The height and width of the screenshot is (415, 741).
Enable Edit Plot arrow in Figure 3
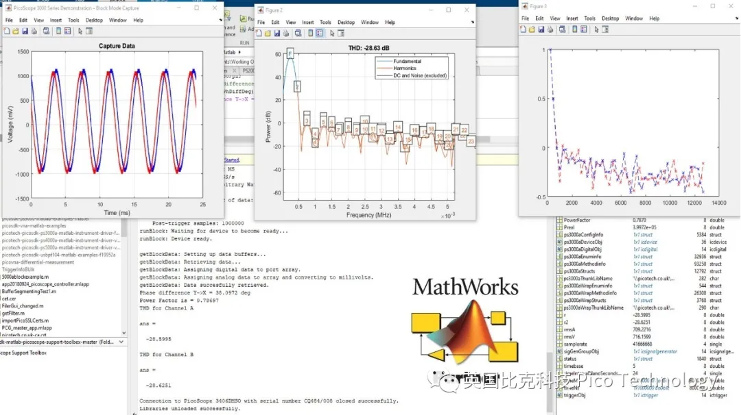pyautogui.click(x=597, y=29)
